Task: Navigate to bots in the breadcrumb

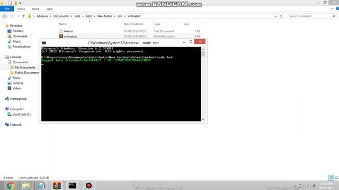Action: (x=77, y=16)
